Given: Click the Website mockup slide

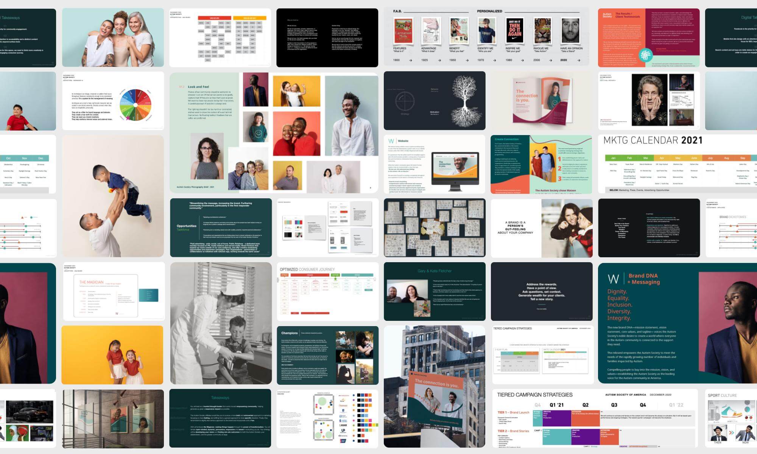Looking at the screenshot, I should [x=435, y=164].
